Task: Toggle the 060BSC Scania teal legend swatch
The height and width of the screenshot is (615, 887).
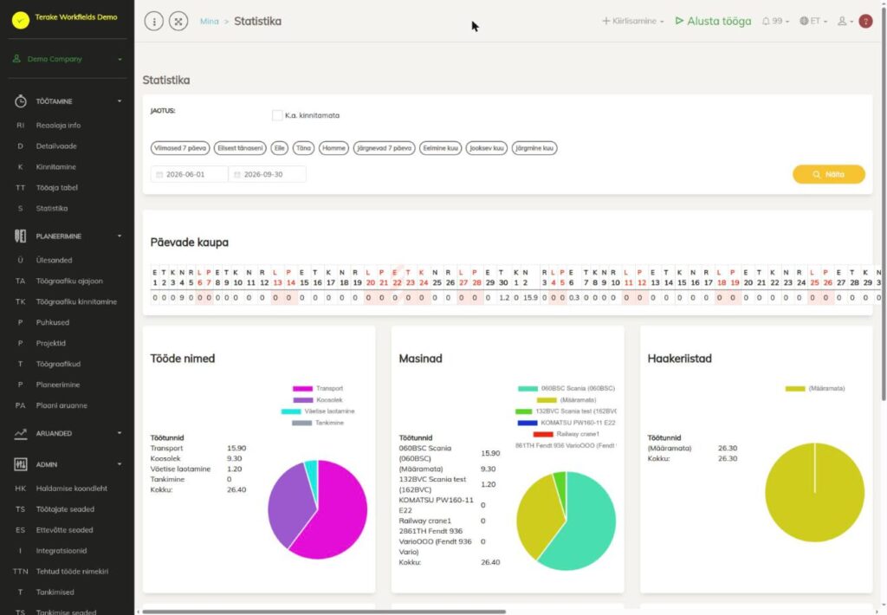Action: pyautogui.click(x=528, y=389)
